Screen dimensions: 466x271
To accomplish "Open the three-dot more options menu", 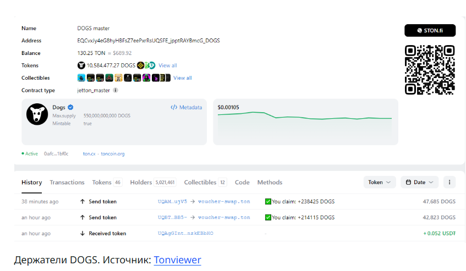I will 449,182.
